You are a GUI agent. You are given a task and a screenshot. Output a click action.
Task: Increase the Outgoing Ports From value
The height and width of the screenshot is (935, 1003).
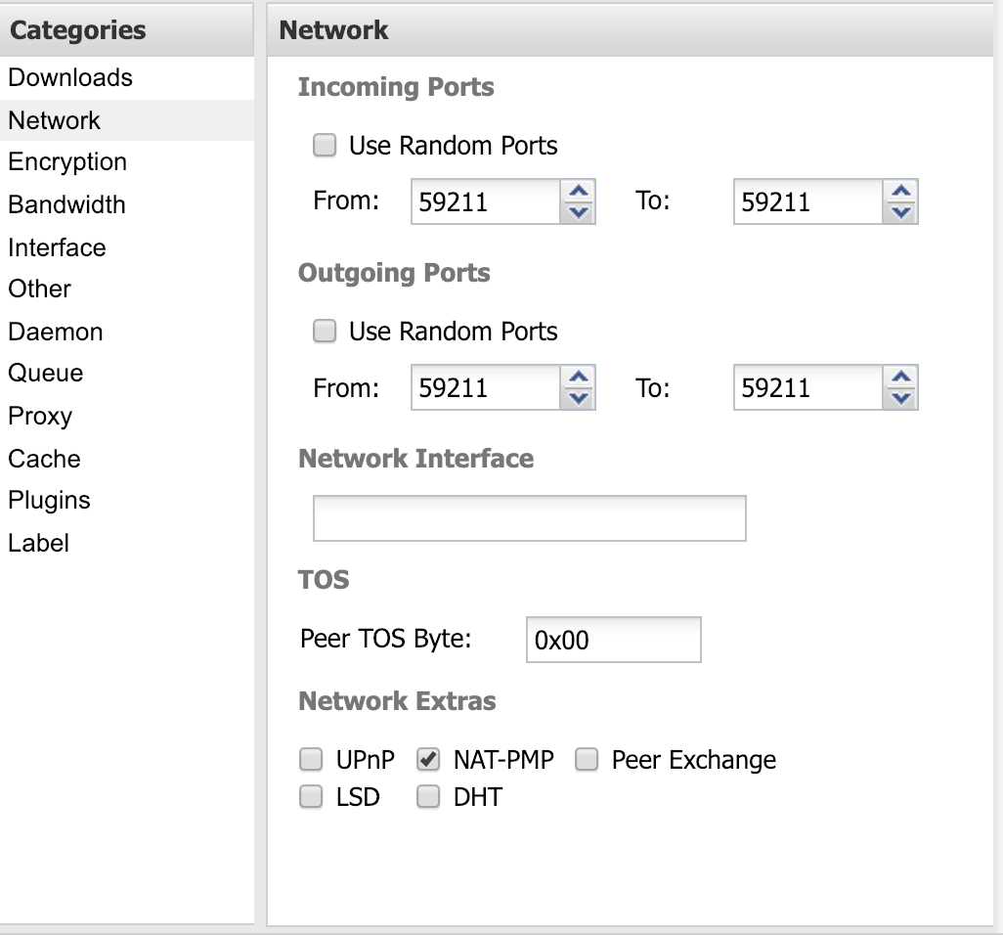click(x=579, y=378)
